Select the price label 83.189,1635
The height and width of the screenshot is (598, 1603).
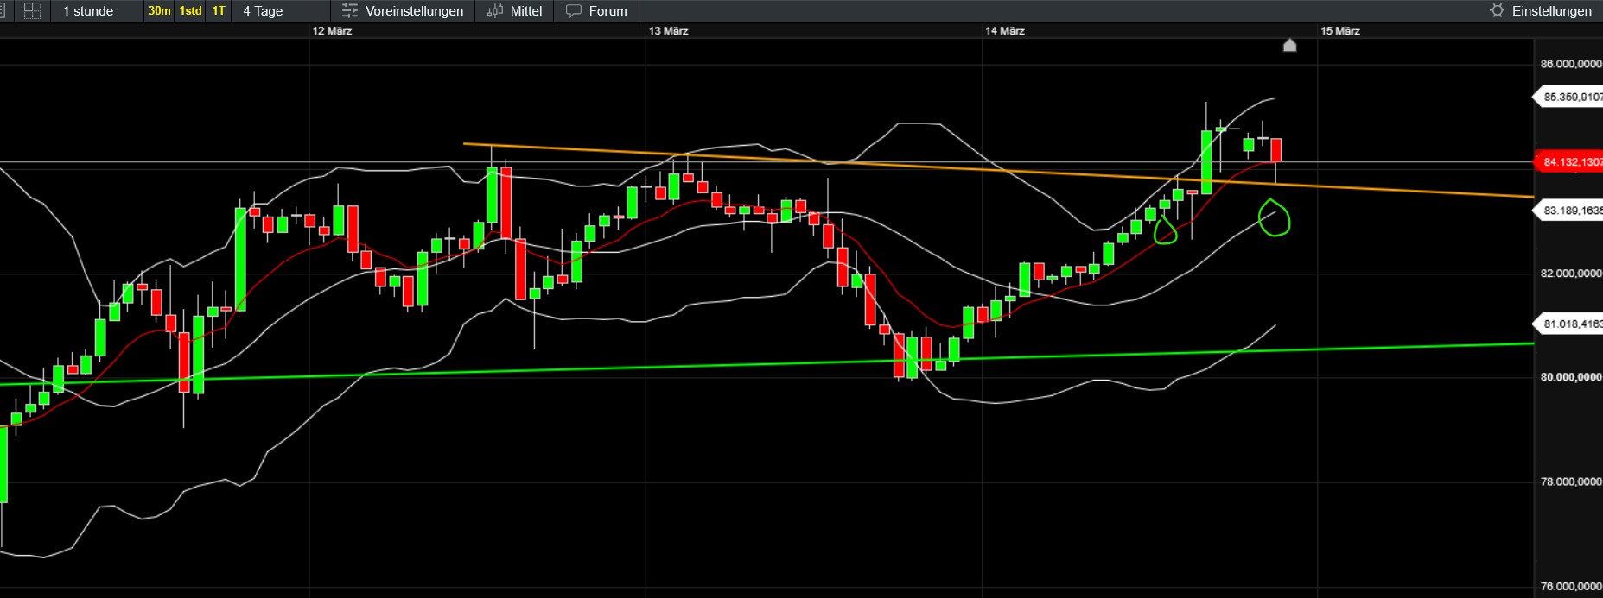1568,211
